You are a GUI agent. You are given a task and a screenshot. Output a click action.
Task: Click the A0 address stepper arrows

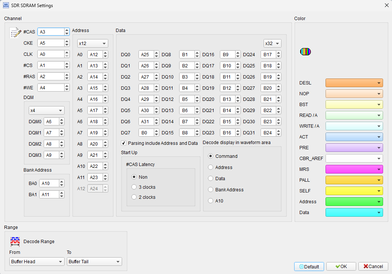105,55
